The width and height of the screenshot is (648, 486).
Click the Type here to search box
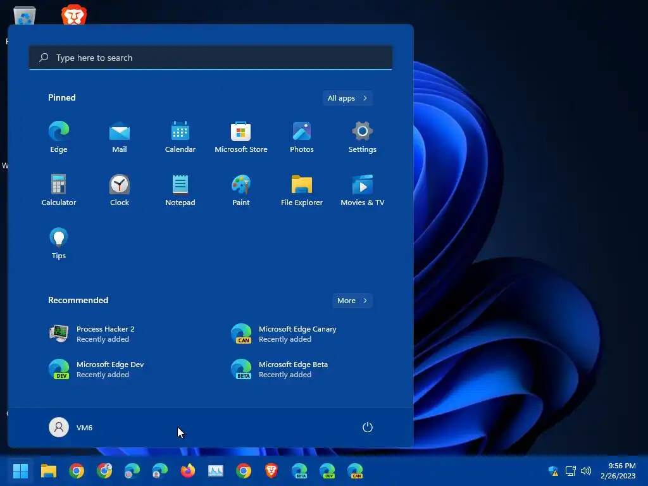pyautogui.click(x=211, y=58)
